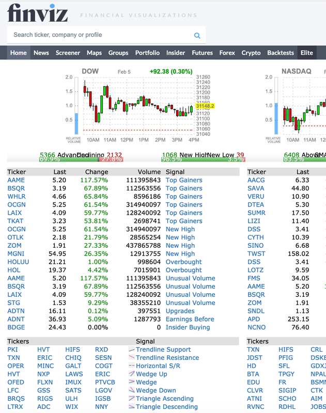Open the Insider Buying signal link

(188, 327)
